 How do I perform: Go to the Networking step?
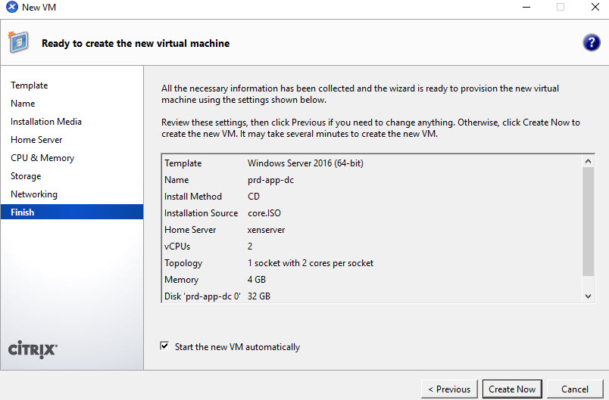coord(34,194)
